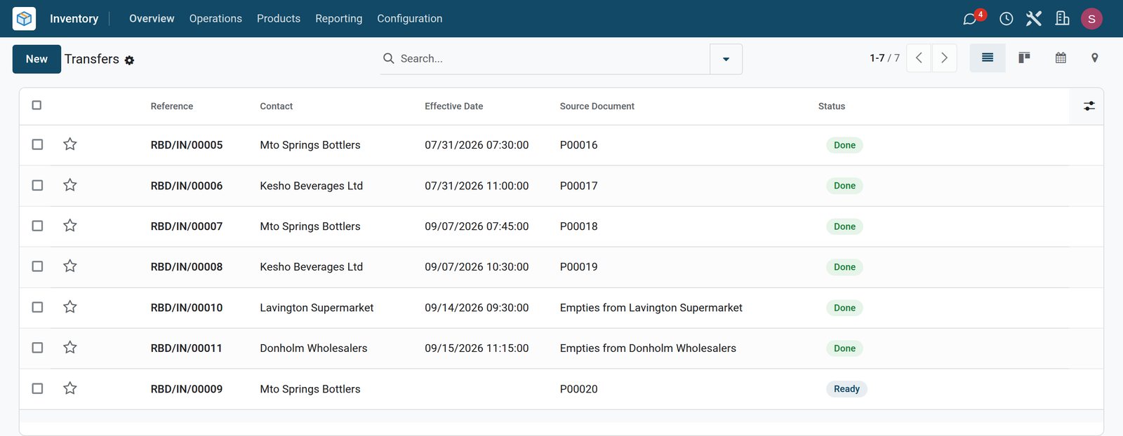Viewport: 1123px width, 436px height.
Task: Click the Ready status badge
Action: pyautogui.click(x=846, y=389)
